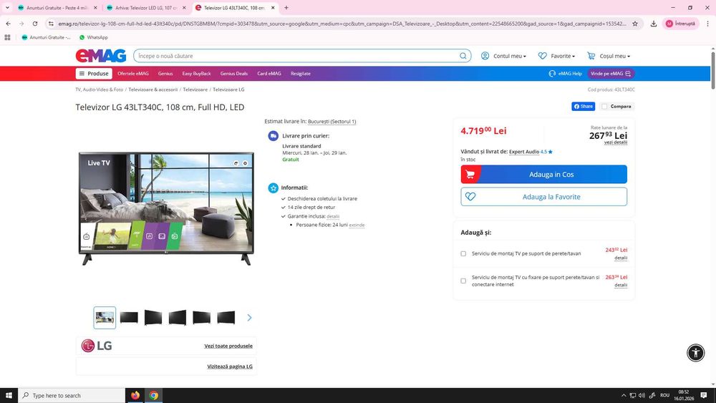Click detalii link for 243 Lei service
716x403 pixels.
(621, 258)
